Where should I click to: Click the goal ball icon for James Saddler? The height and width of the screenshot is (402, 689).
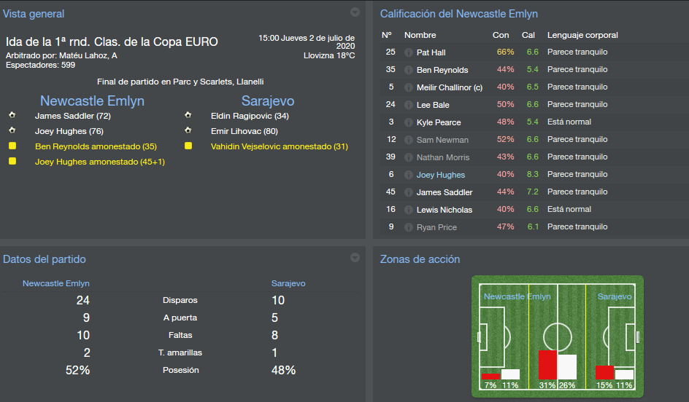coord(12,116)
